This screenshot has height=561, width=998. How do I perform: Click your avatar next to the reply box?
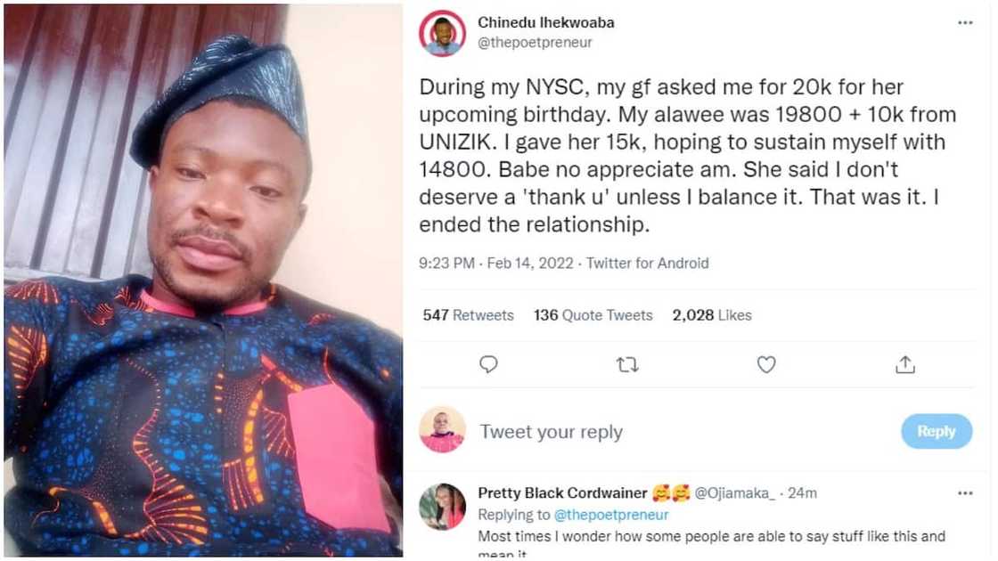442,431
